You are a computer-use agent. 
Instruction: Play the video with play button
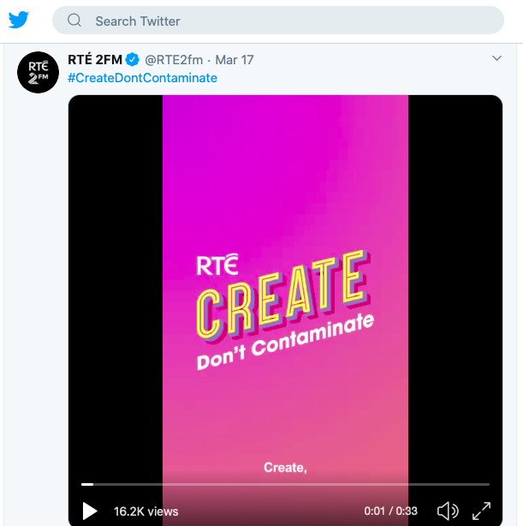pos(90,511)
